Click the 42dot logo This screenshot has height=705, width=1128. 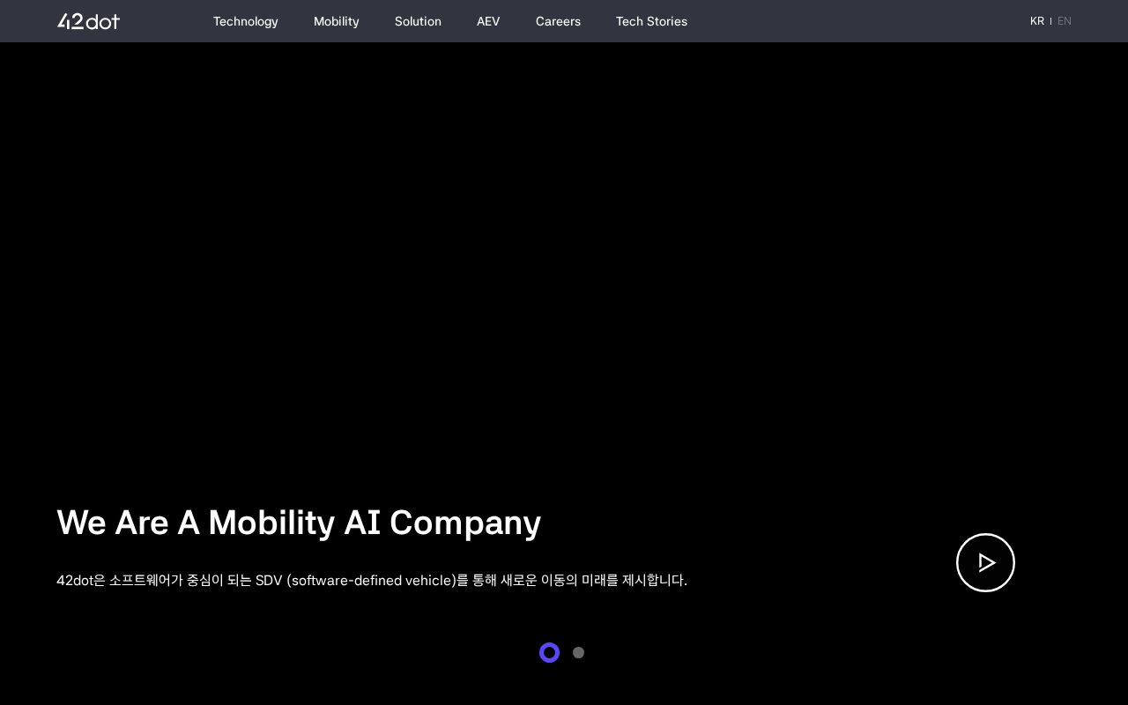point(88,21)
